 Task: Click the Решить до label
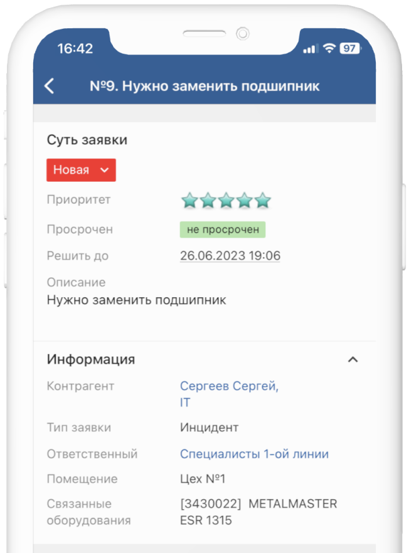click(78, 256)
